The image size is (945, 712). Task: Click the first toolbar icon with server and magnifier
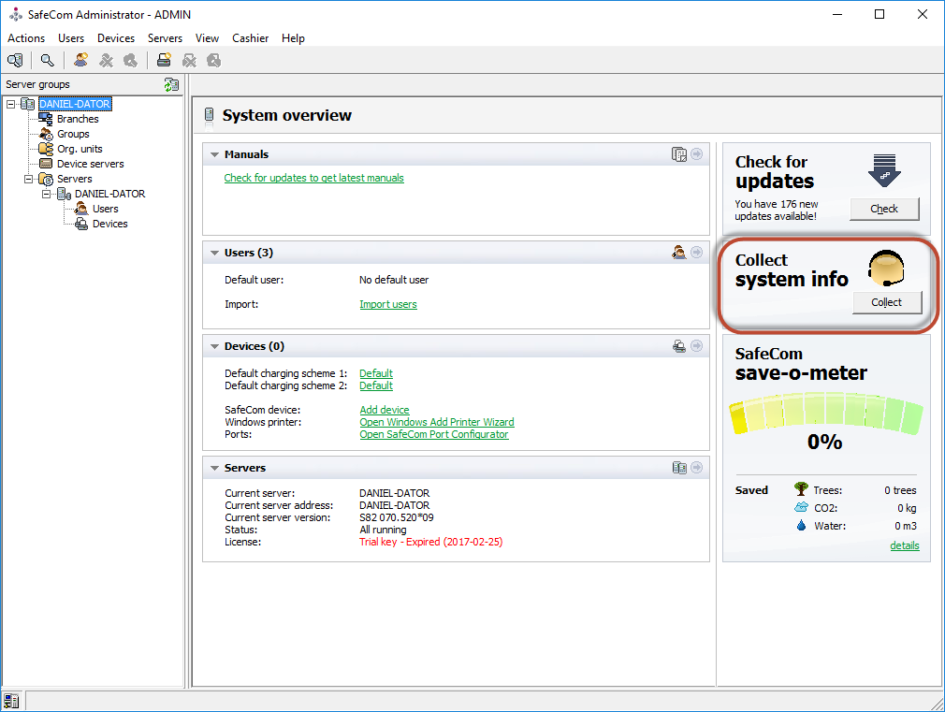point(15,61)
